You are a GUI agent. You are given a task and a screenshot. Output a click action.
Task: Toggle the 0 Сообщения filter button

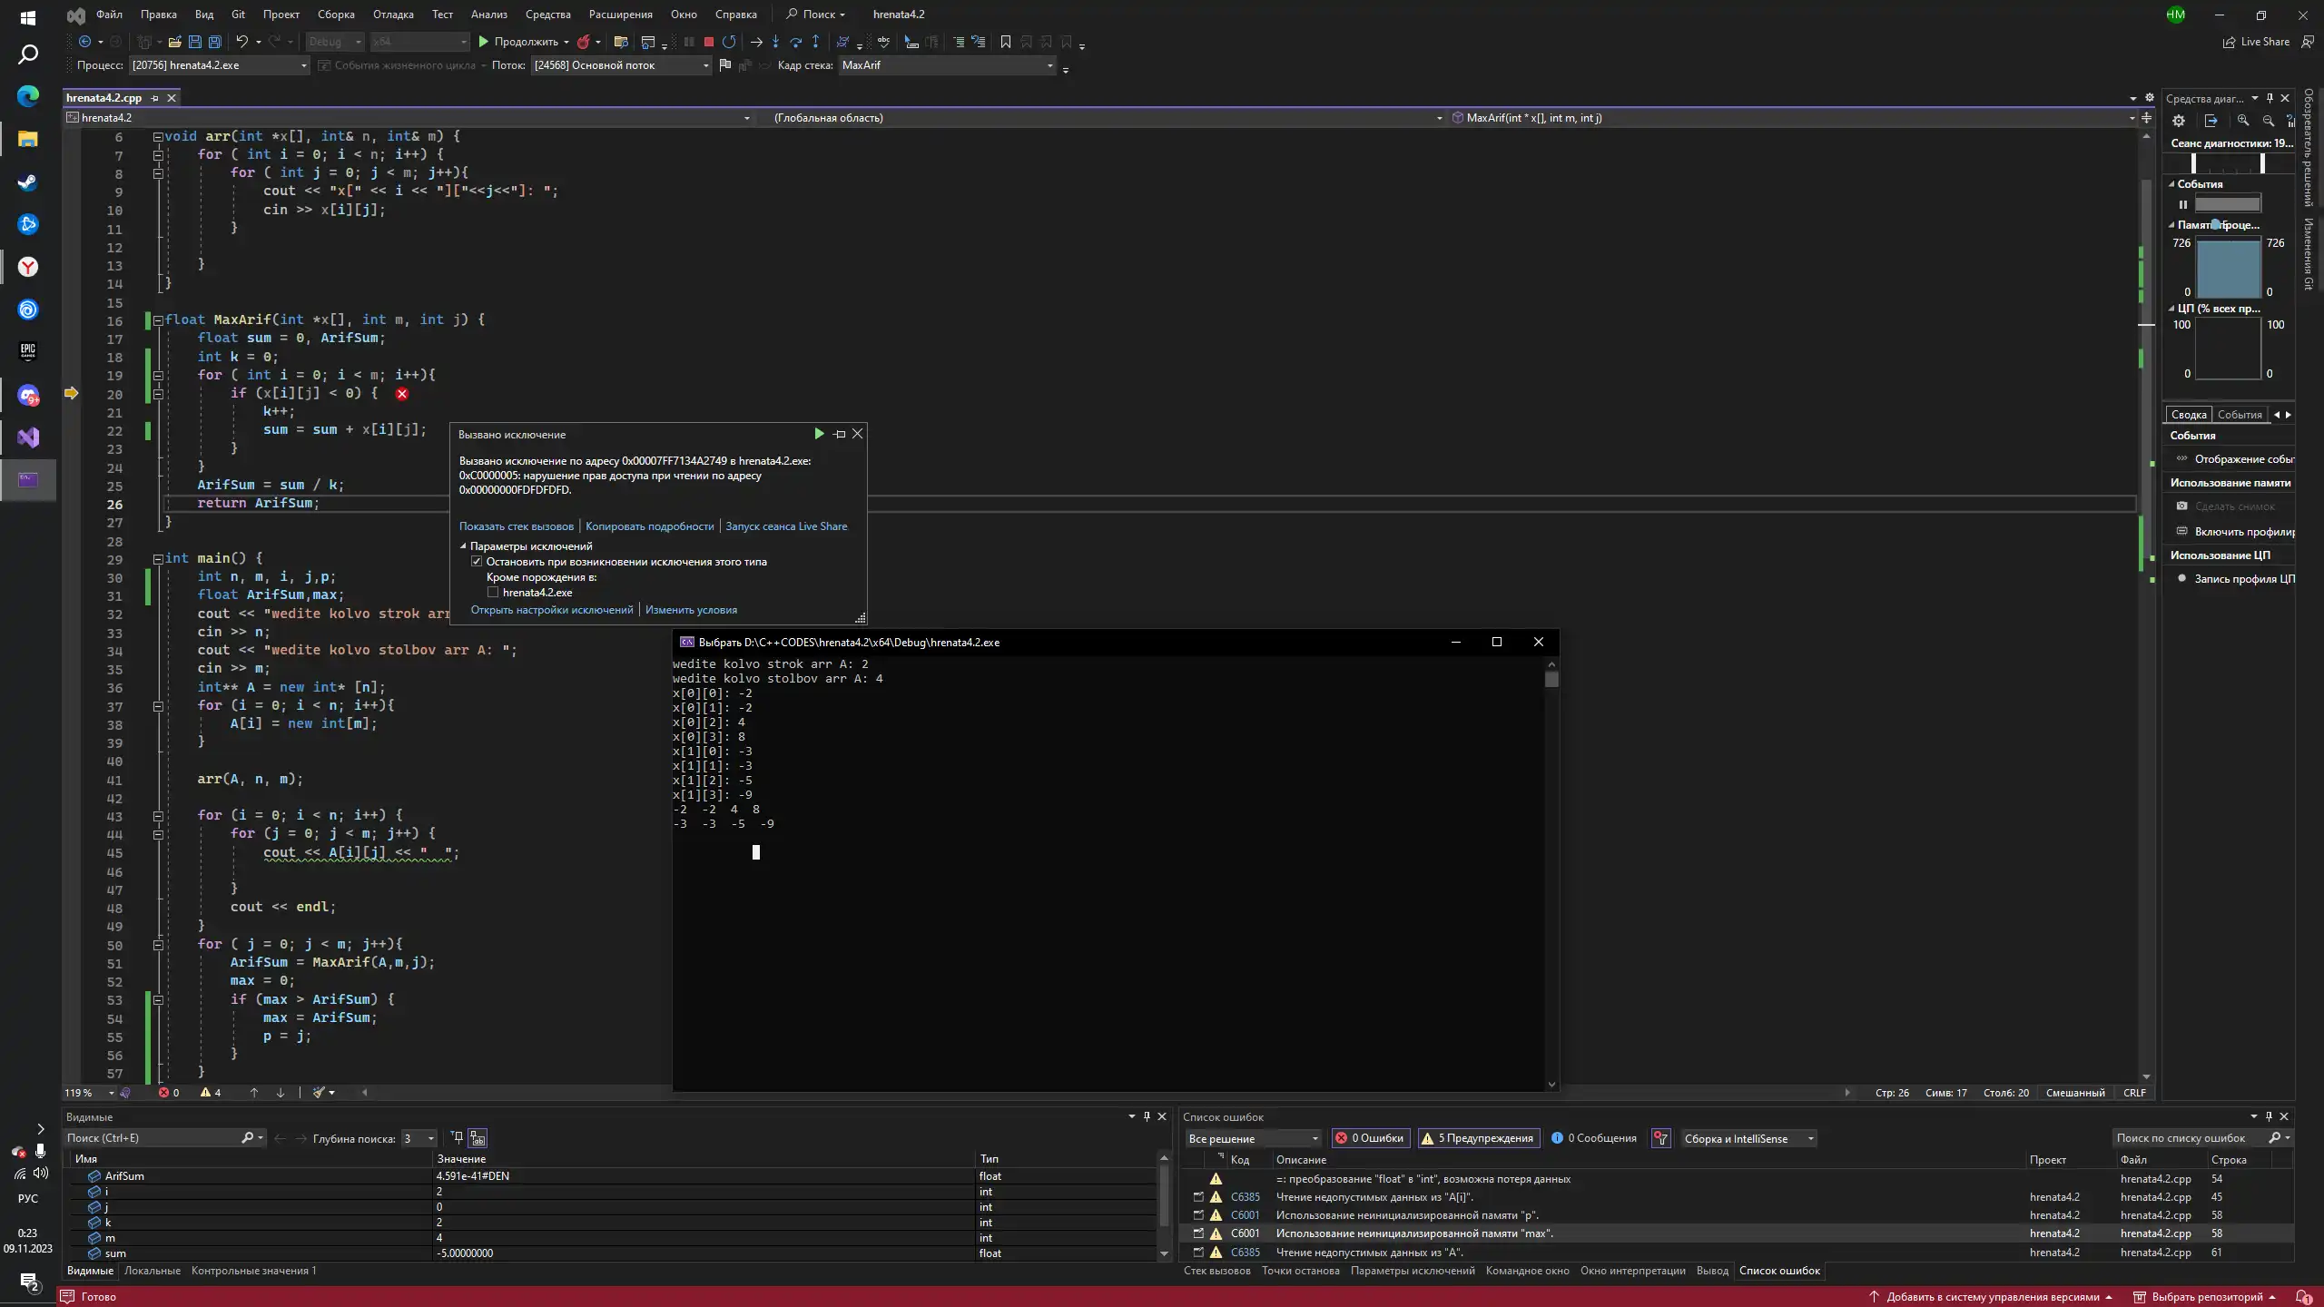pyautogui.click(x=1594, y=1138)
